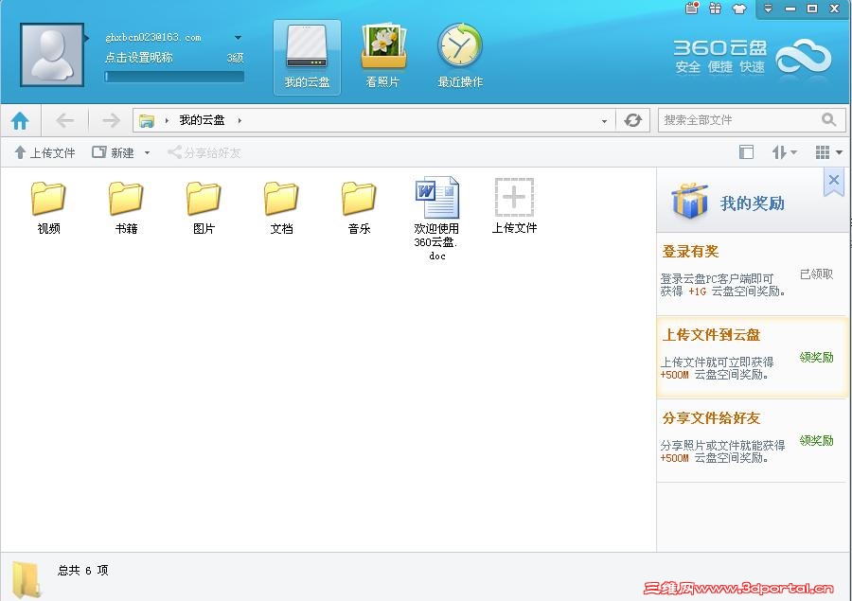Expand the arrow after 我的云盘 breadcrumb
This screenshot has width=852, height=601.
(240, 120)
